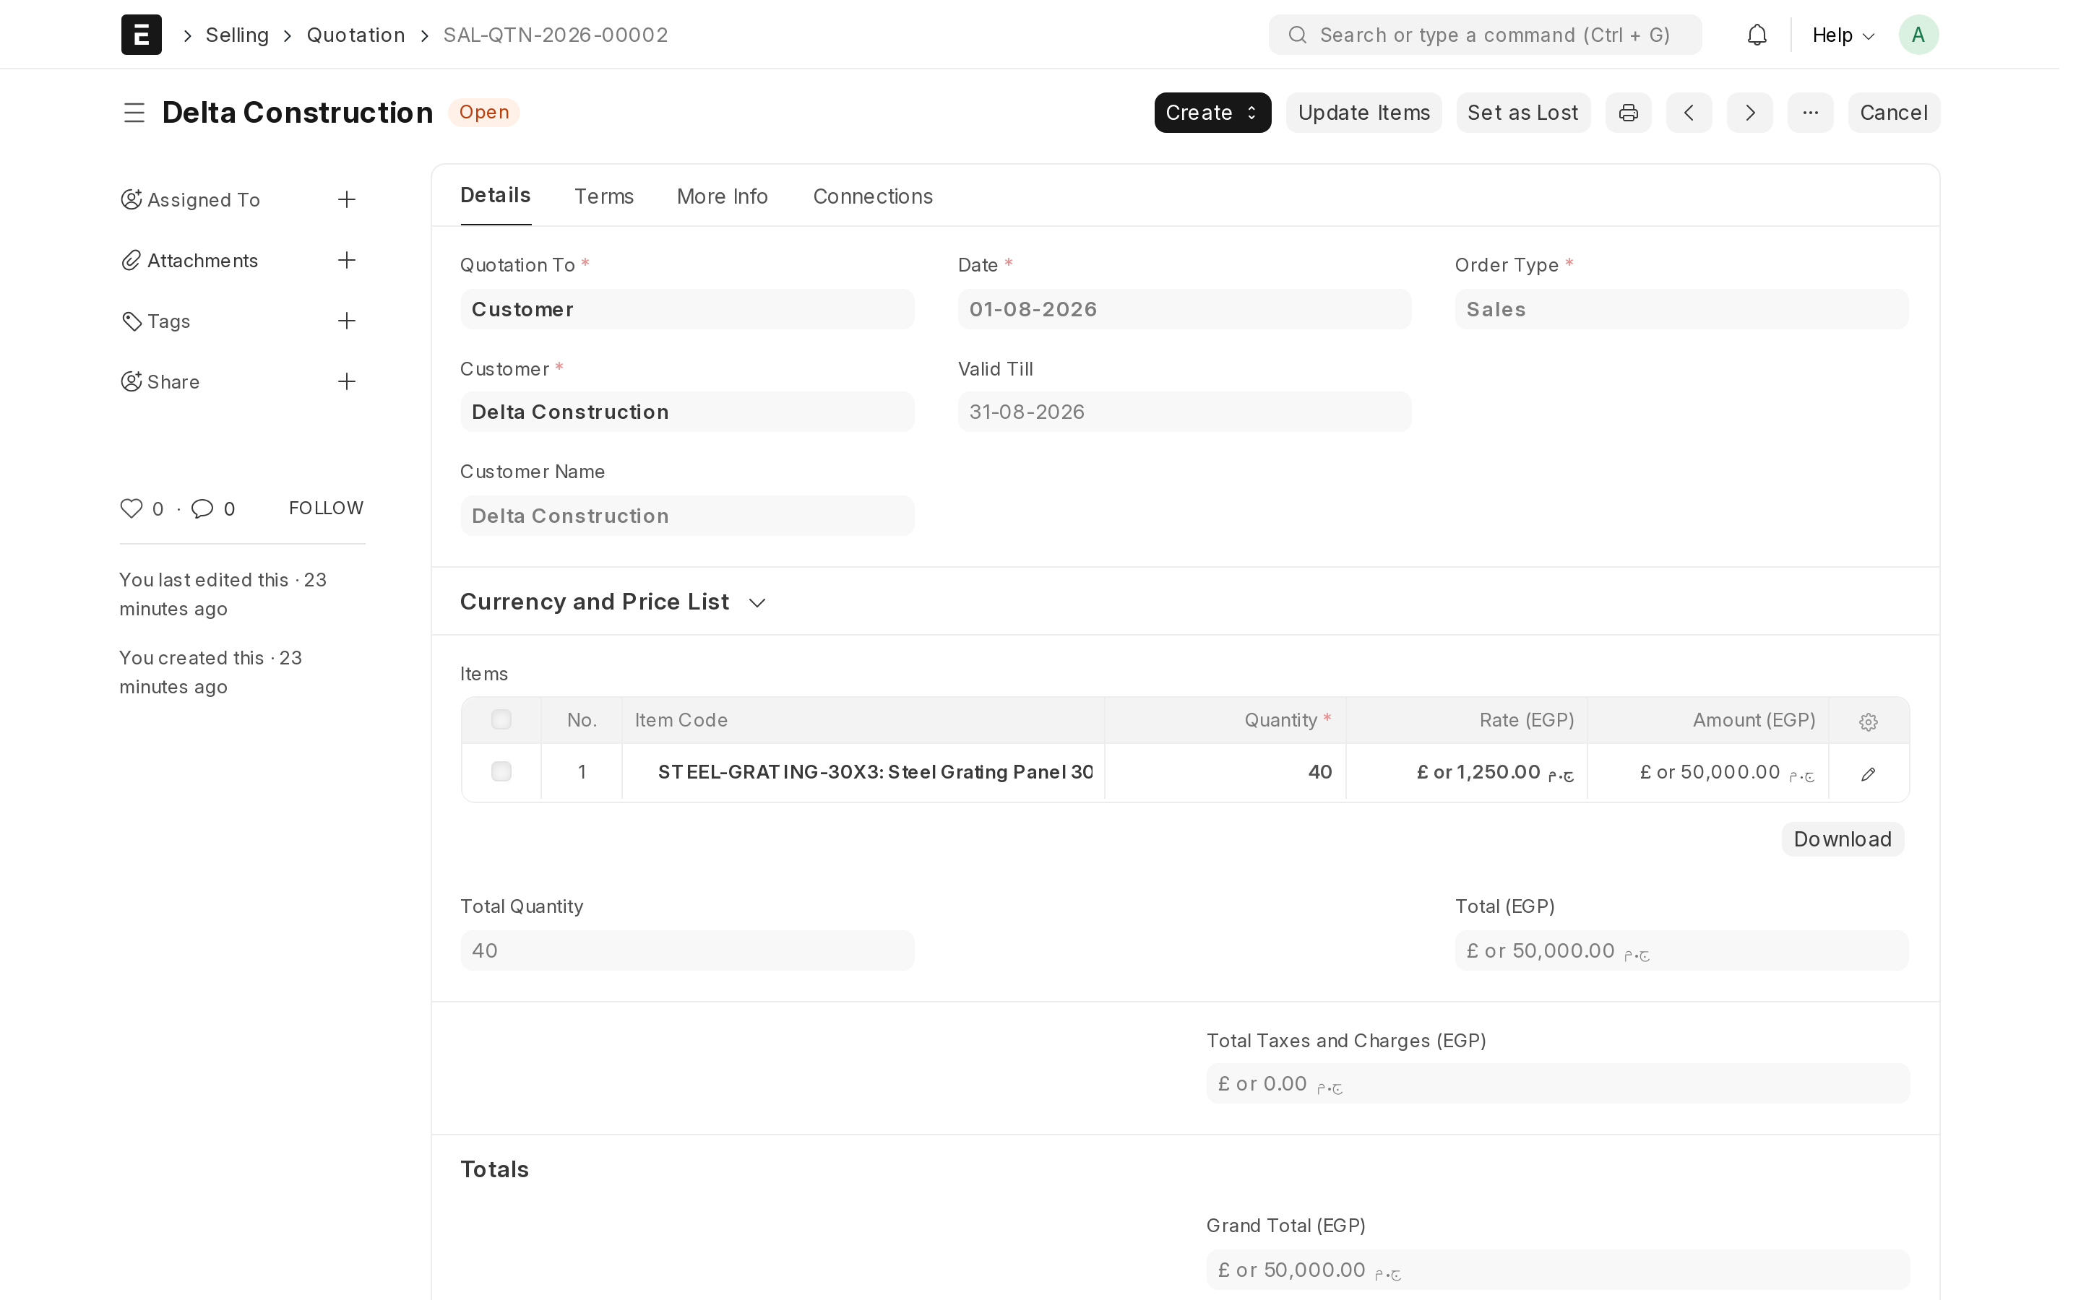Toggle sidebar hamburger menu
The height and width of the screenshot is (1300, 2081).
(133, 113)
